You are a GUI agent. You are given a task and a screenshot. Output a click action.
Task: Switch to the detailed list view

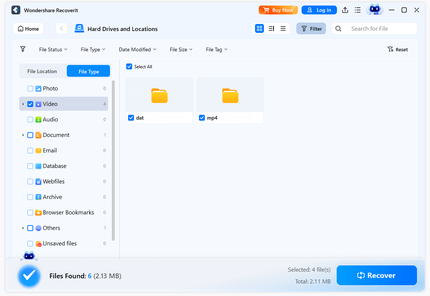click(x=271, y=28)
